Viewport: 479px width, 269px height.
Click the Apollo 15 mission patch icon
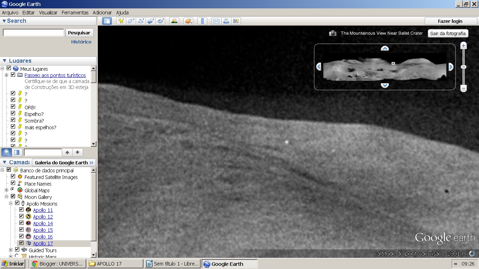pos(28,230)
